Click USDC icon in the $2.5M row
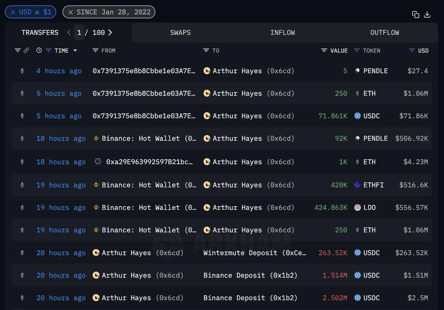The image size is (444, 310). (x=357, y=298)
